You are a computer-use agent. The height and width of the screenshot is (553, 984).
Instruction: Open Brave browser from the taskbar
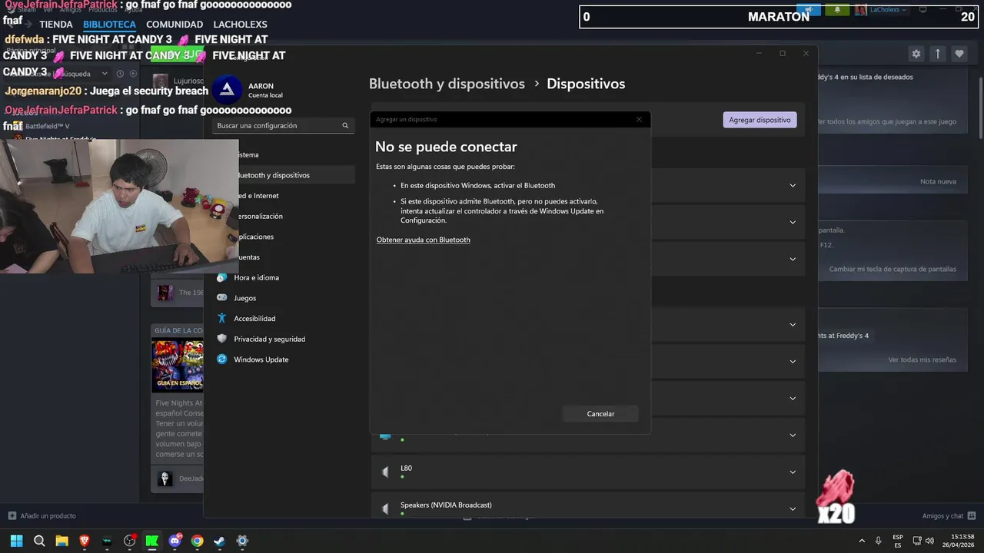(x=85, y=541)
